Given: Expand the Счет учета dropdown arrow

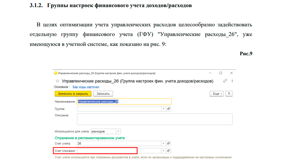Looking at the screenshot, I should point(163,143).
